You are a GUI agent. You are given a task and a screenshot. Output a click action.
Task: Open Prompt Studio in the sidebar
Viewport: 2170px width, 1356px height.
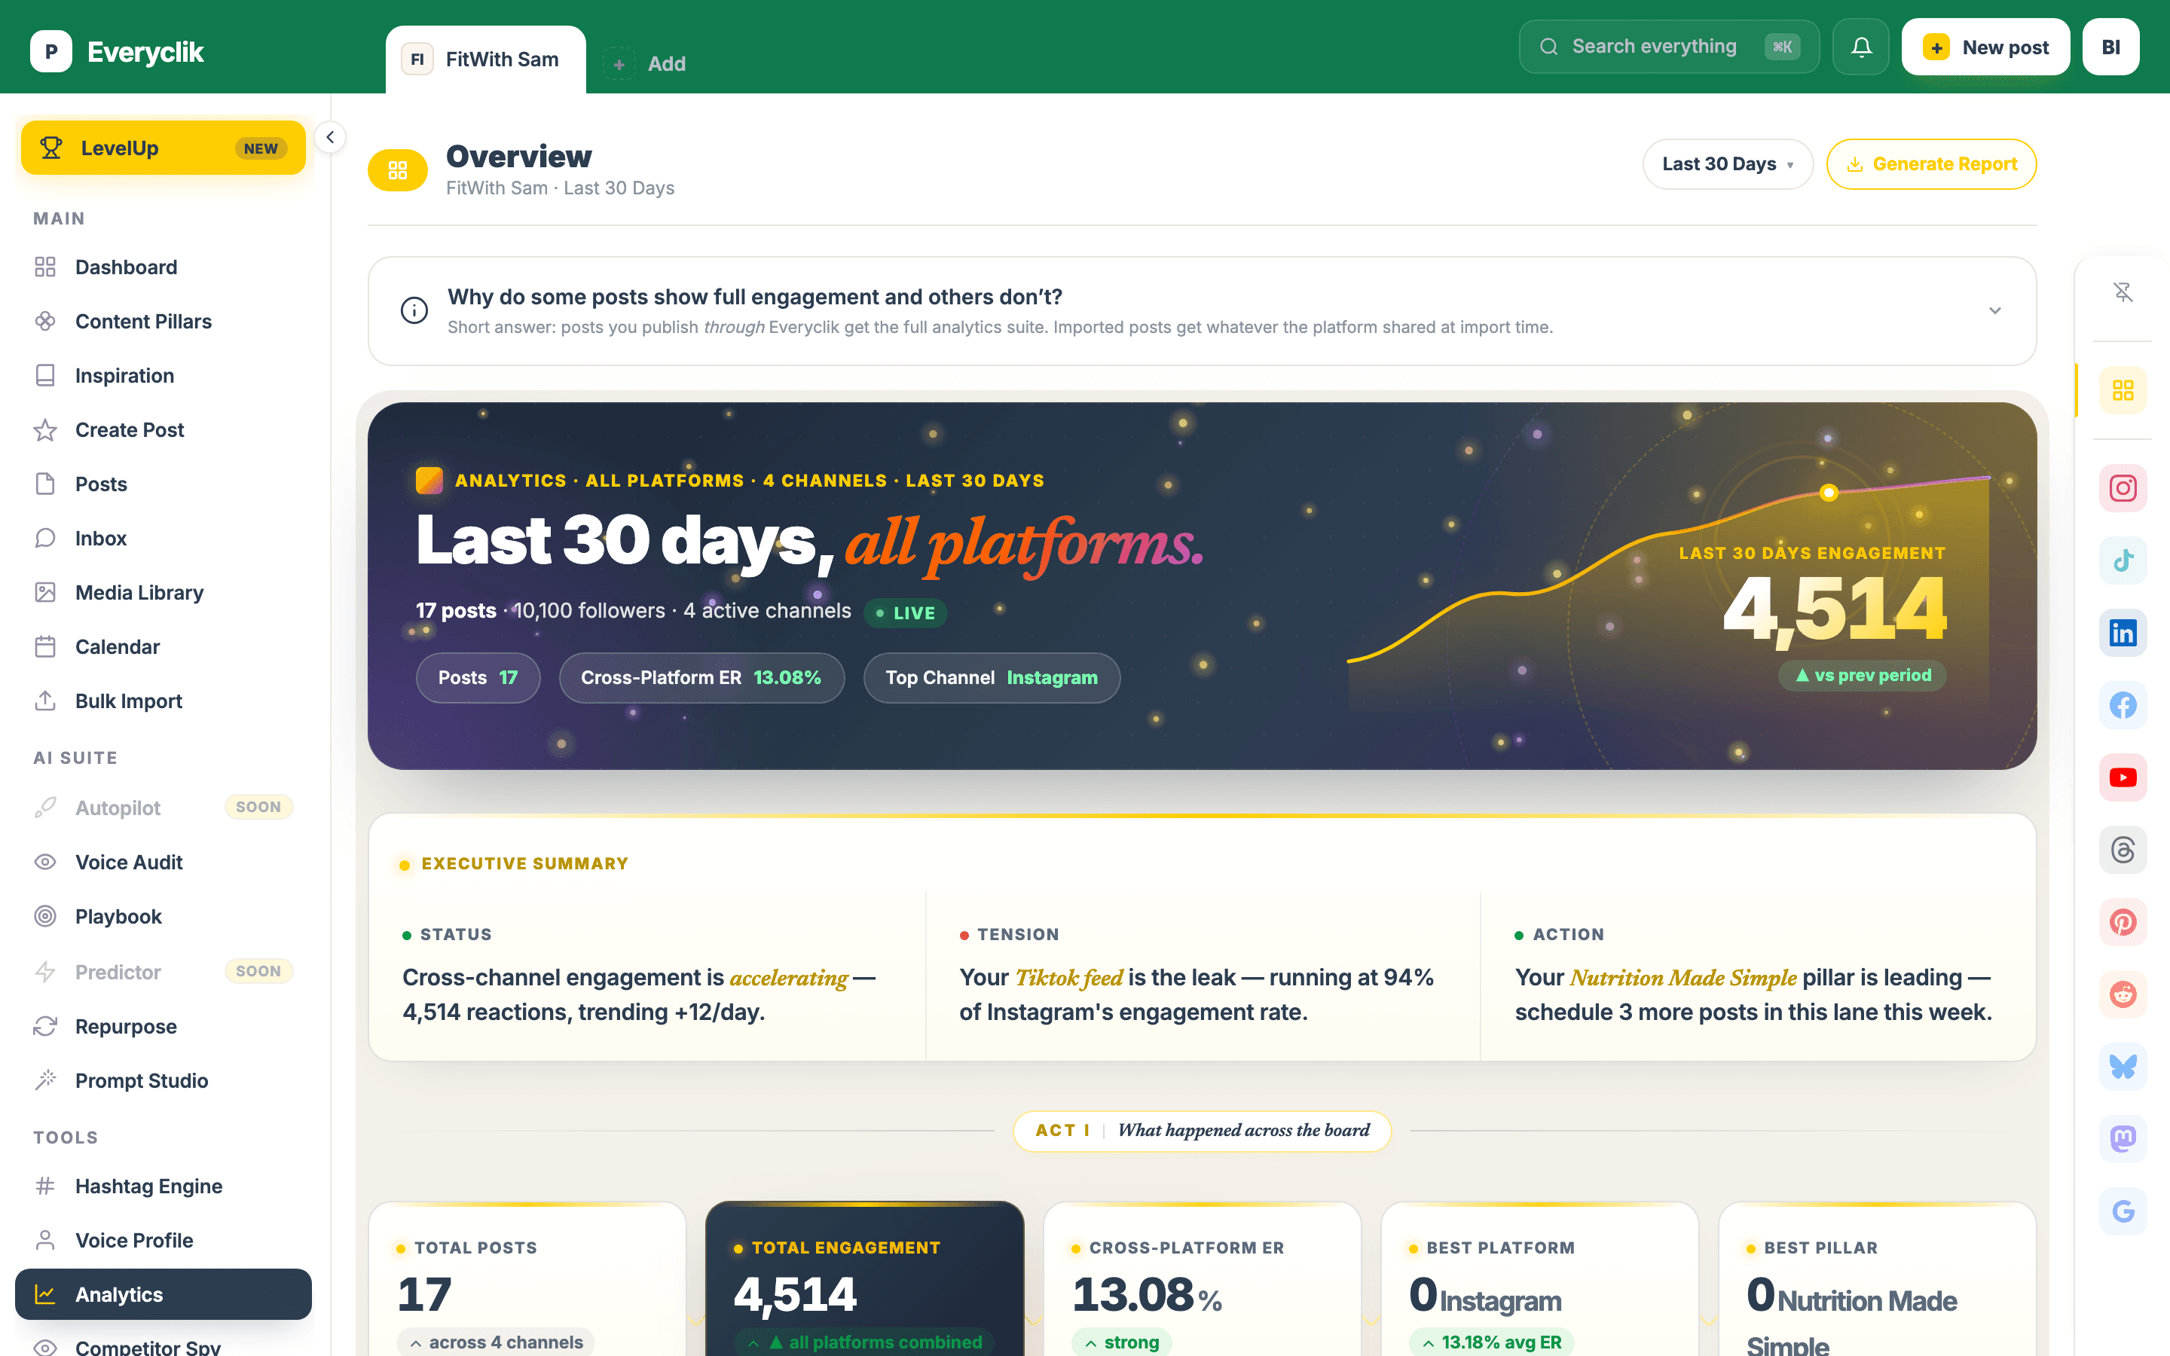(x=164, y=1081)
